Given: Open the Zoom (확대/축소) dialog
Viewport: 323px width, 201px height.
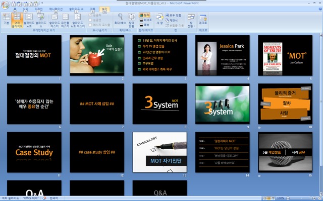Looking at the screenshot, I should click(120, 19).
